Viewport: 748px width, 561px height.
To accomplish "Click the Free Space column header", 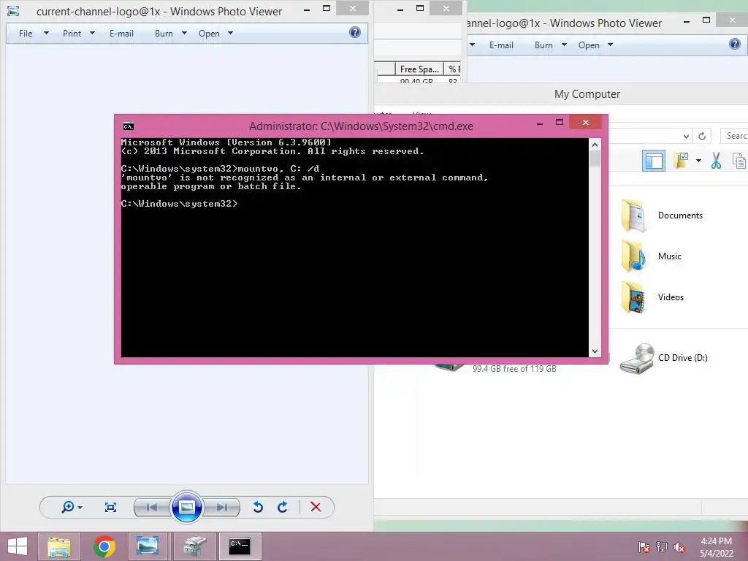I will [x=419, y=69].
